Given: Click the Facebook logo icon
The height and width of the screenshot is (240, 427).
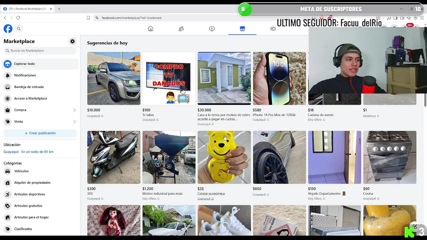Looking at the screenshot, I should (8, 29).
